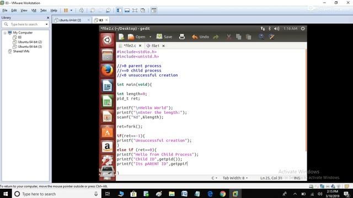Screen dimensions: 353x198
Task: Click the INS insert mode indicator
Action: tap(297, 178)
